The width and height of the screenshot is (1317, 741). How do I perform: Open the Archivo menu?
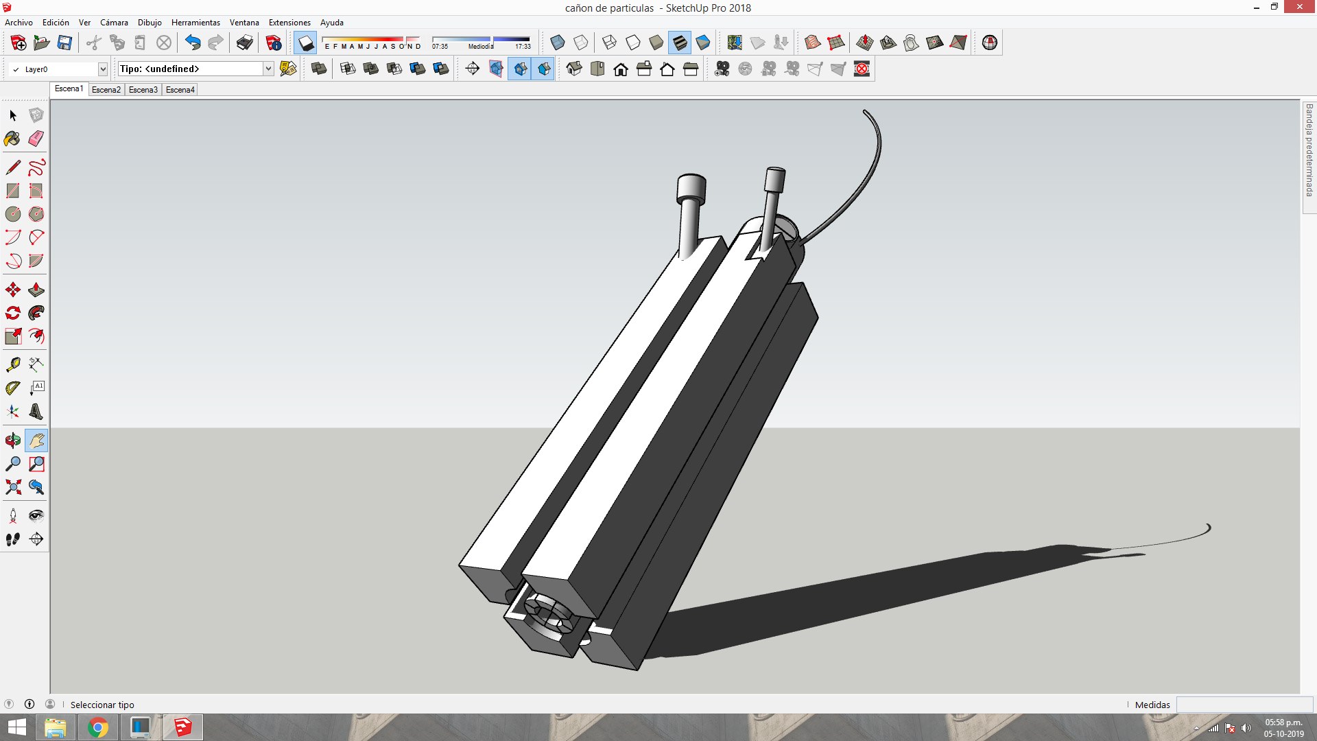[19, 23]
